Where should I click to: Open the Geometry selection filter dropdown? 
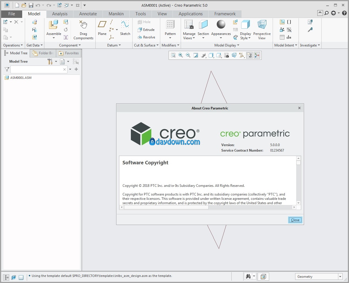tap(318, 277)
